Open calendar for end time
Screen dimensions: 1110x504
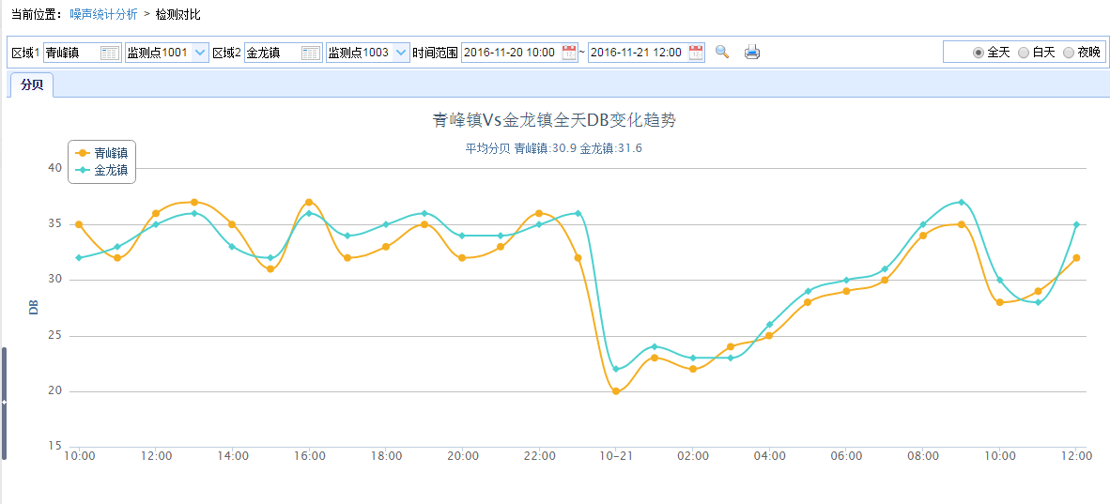696,53
